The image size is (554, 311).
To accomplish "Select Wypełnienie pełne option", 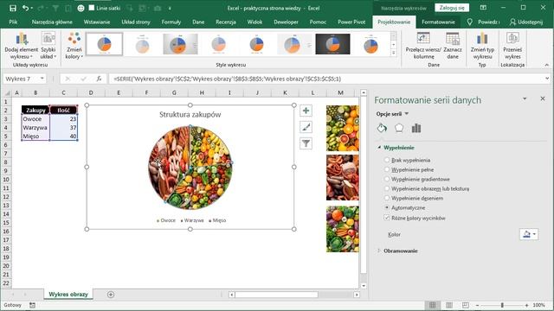I will tap(387, 169).
